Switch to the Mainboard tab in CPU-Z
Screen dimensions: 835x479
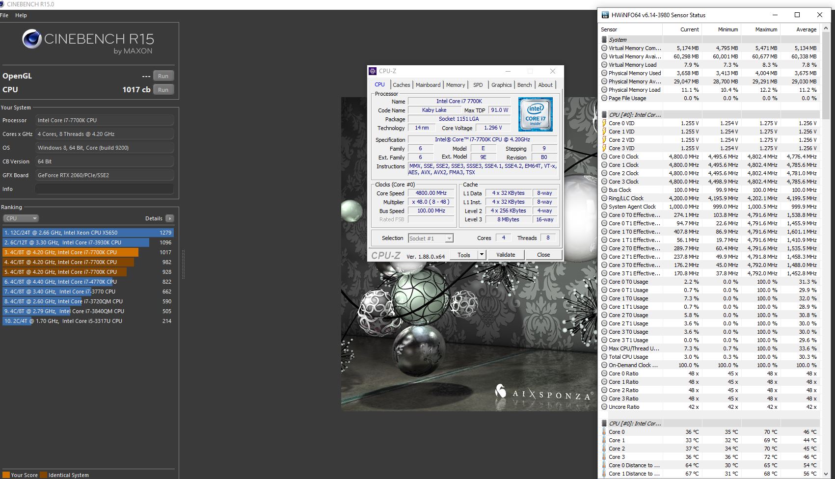pyautogui.click(x=428, y=85)
